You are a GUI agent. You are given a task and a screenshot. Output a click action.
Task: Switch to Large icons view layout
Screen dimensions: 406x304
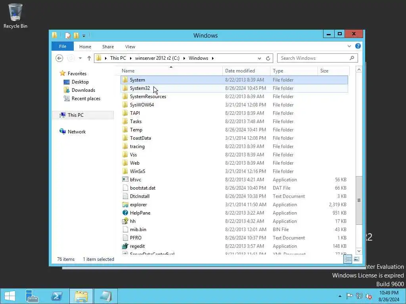pyautogui.click(x=356, y=259)
